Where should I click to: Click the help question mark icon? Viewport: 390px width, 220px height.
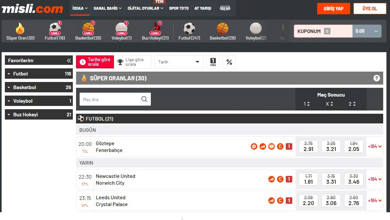coord(376,78)
